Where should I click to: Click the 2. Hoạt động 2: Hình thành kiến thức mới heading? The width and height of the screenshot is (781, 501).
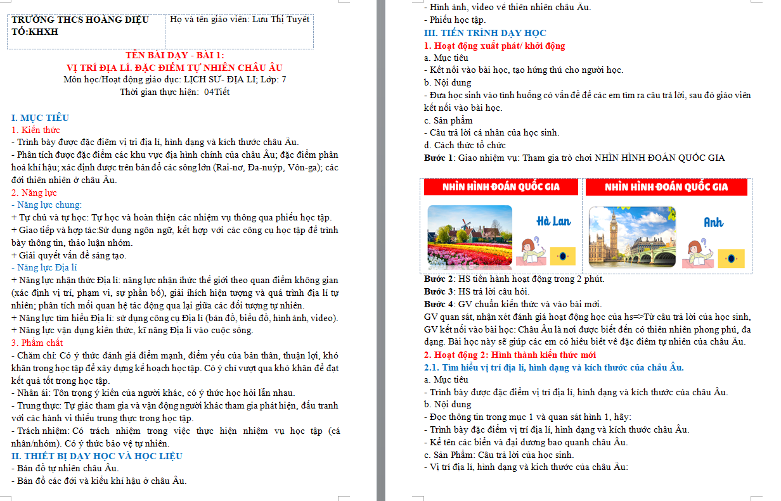point(510,355)
